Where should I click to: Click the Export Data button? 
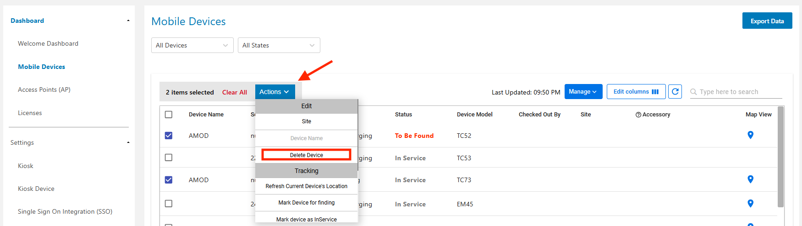(767, 21)
